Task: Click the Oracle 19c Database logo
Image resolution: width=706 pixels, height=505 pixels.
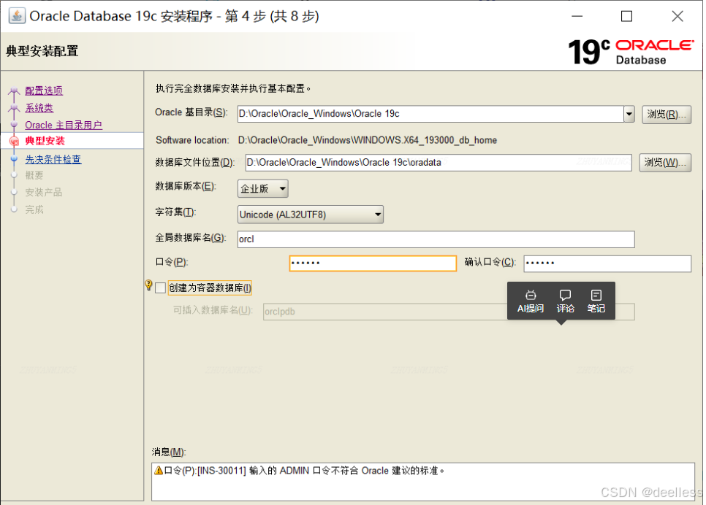Action: 630,51
